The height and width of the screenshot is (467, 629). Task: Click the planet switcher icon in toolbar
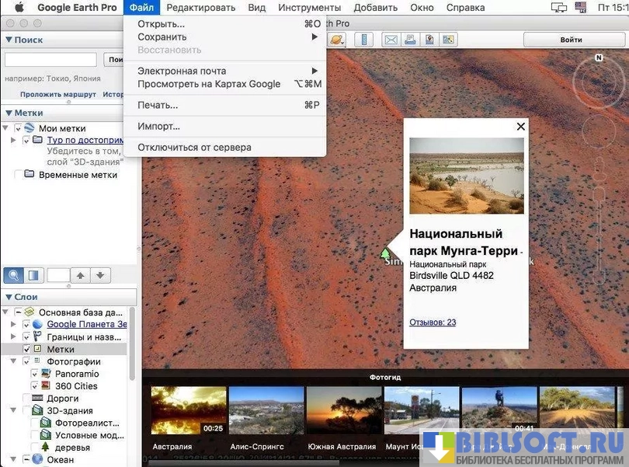coord(337,40)
